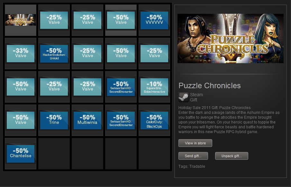The height and width of the screenshot is (187, 291).
Task: Click the -50% Chantelise coupon
Action: (21, 153)
